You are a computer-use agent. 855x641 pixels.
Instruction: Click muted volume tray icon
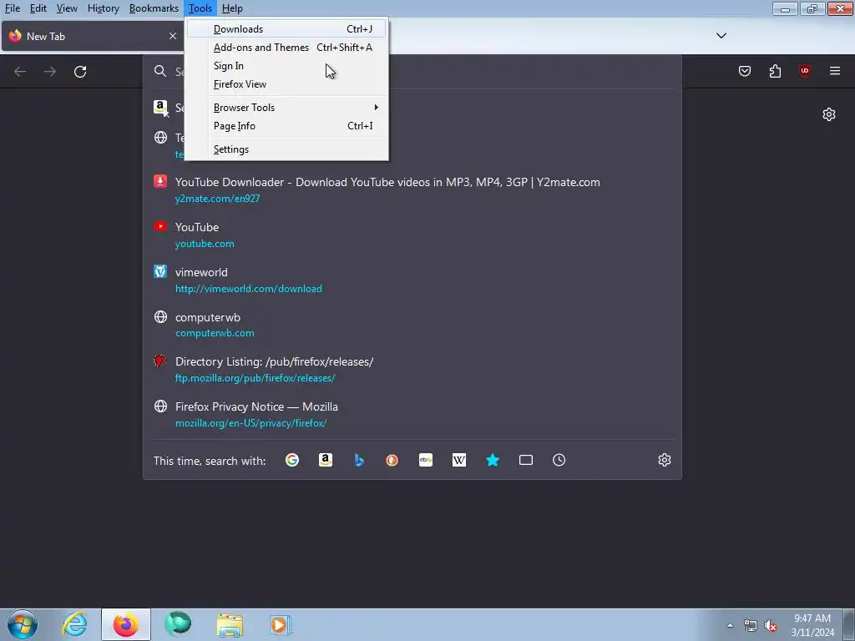coord(770,625)
